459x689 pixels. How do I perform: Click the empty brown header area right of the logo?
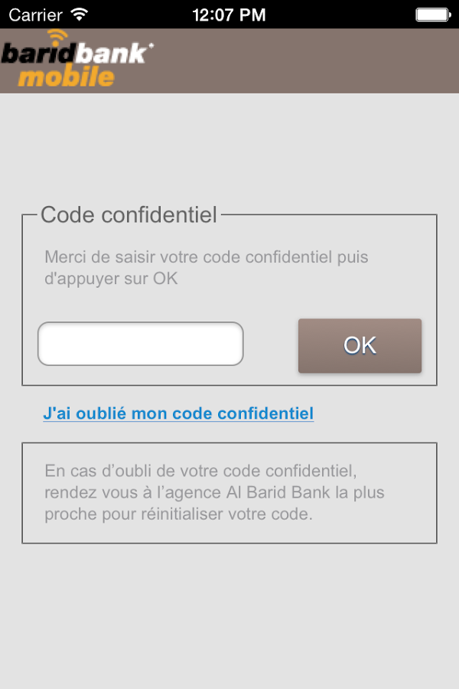coord(306,61)
